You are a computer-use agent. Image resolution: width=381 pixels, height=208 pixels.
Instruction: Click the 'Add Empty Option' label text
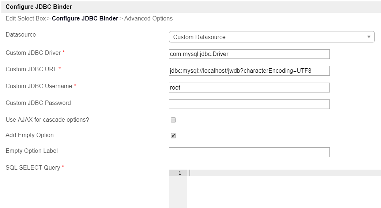point(30,135)
